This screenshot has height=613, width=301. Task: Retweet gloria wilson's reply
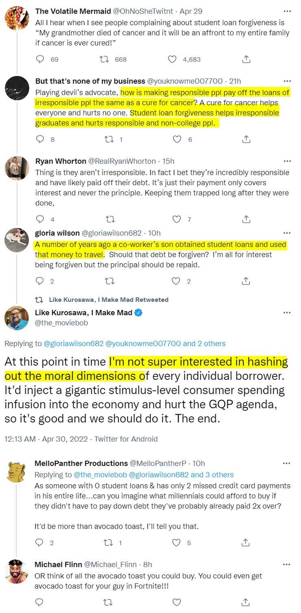click(110, 281)
